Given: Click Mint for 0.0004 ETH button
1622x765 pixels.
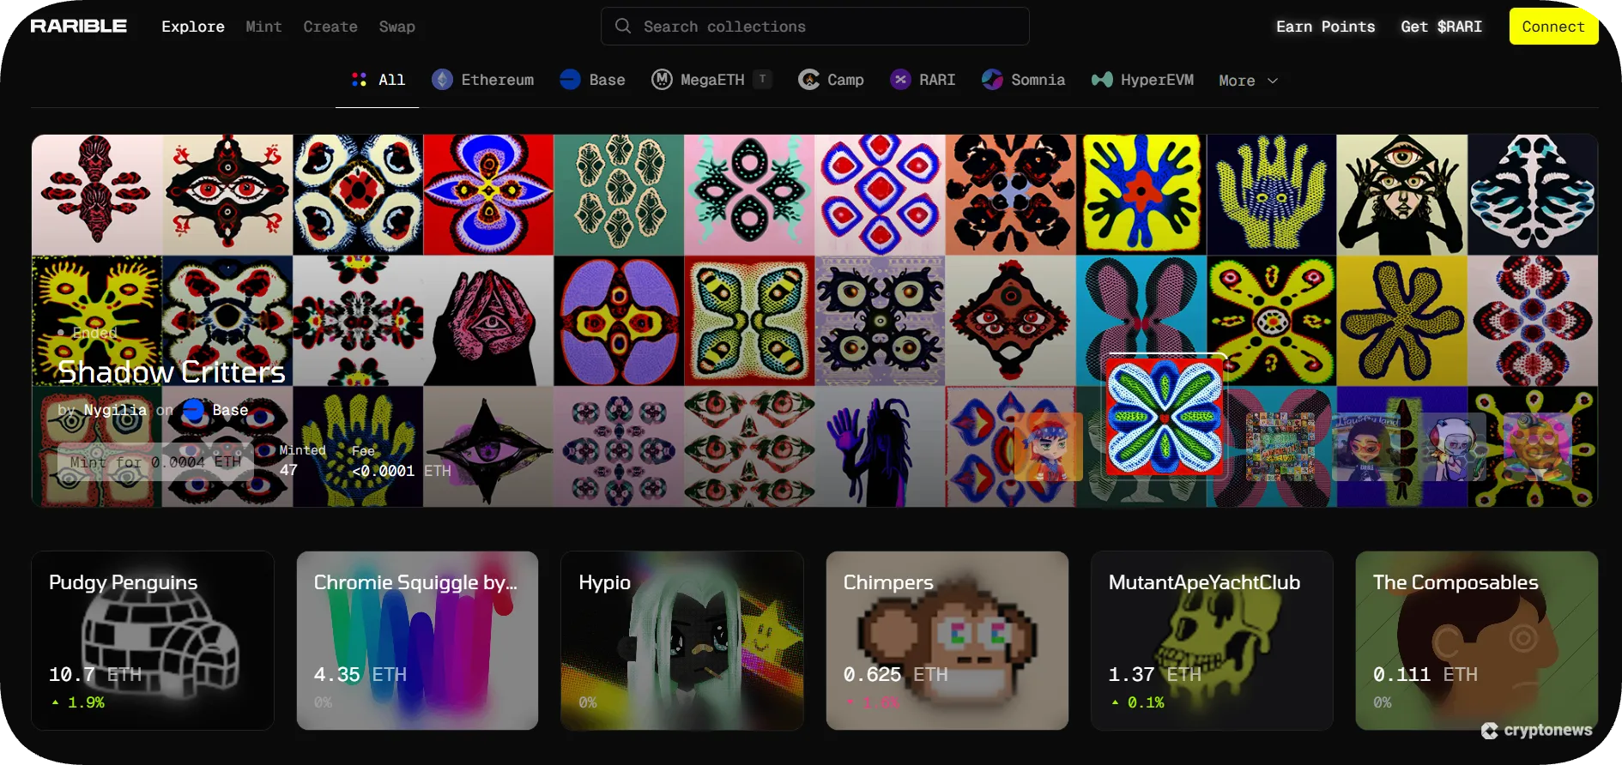Looking at the screenshot, I should coord(155,461).
